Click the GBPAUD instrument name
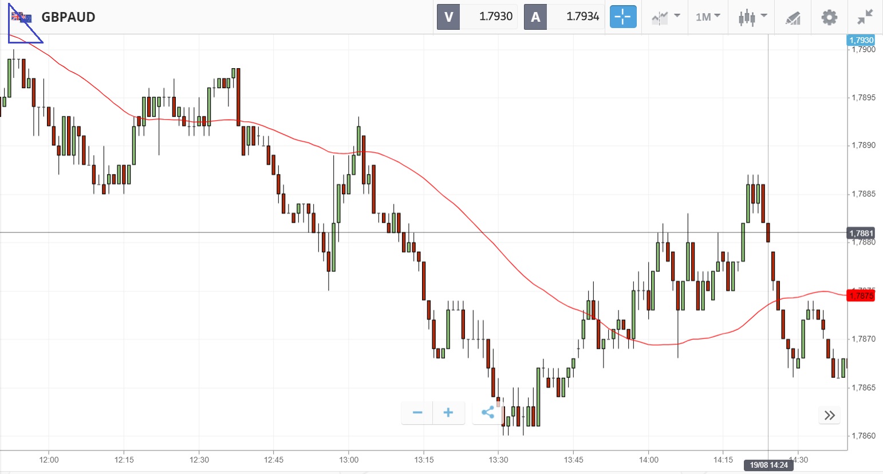Screen dimensions: 883x474 coord(68,17)
